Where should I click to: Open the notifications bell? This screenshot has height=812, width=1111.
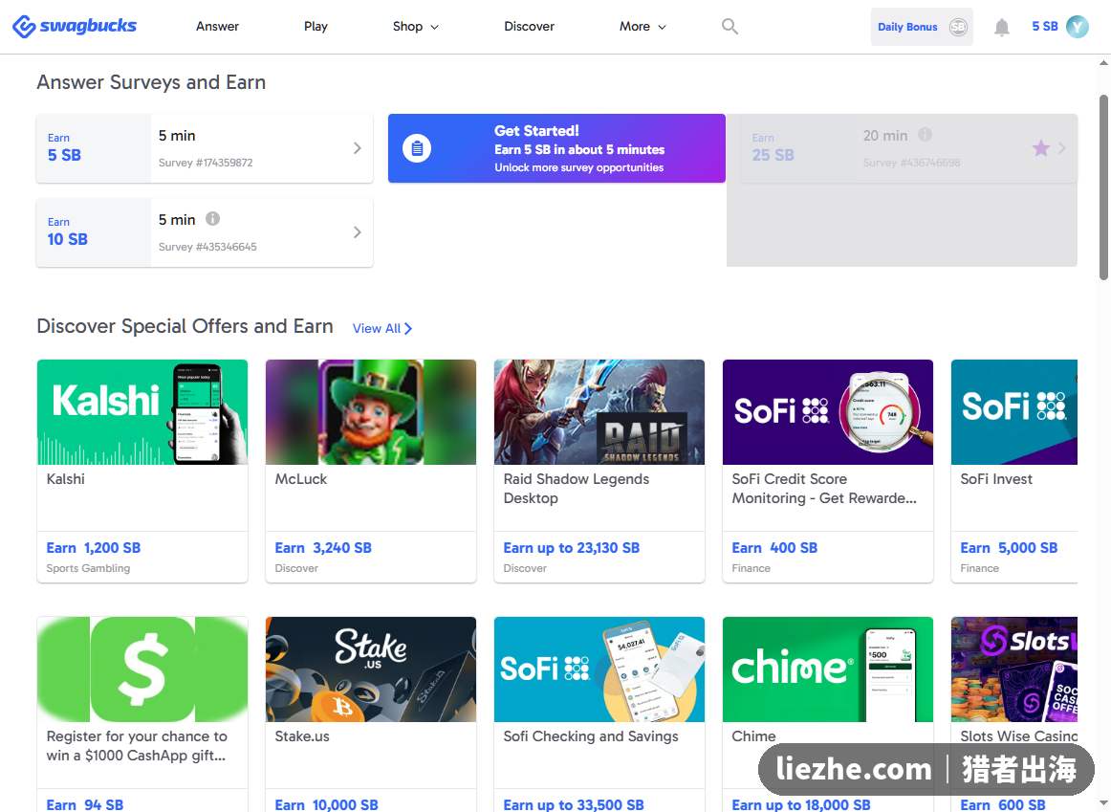click(1001, 27)
